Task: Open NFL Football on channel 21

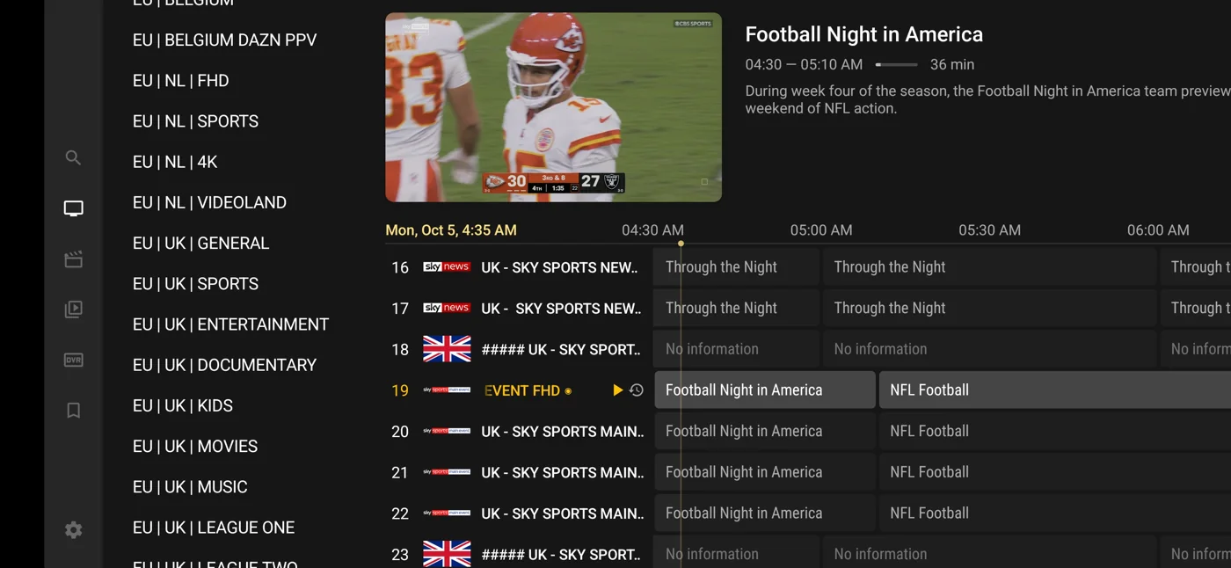Action: [1055, 472]
